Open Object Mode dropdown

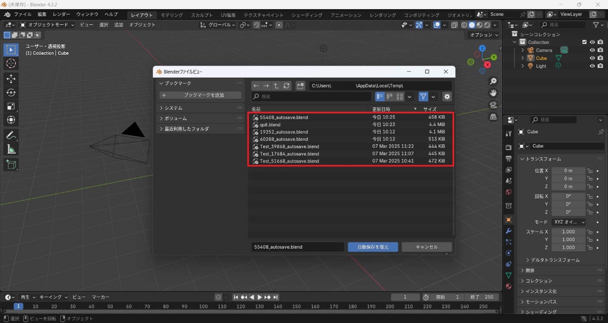pyautogui.click(x=47, y=25)
